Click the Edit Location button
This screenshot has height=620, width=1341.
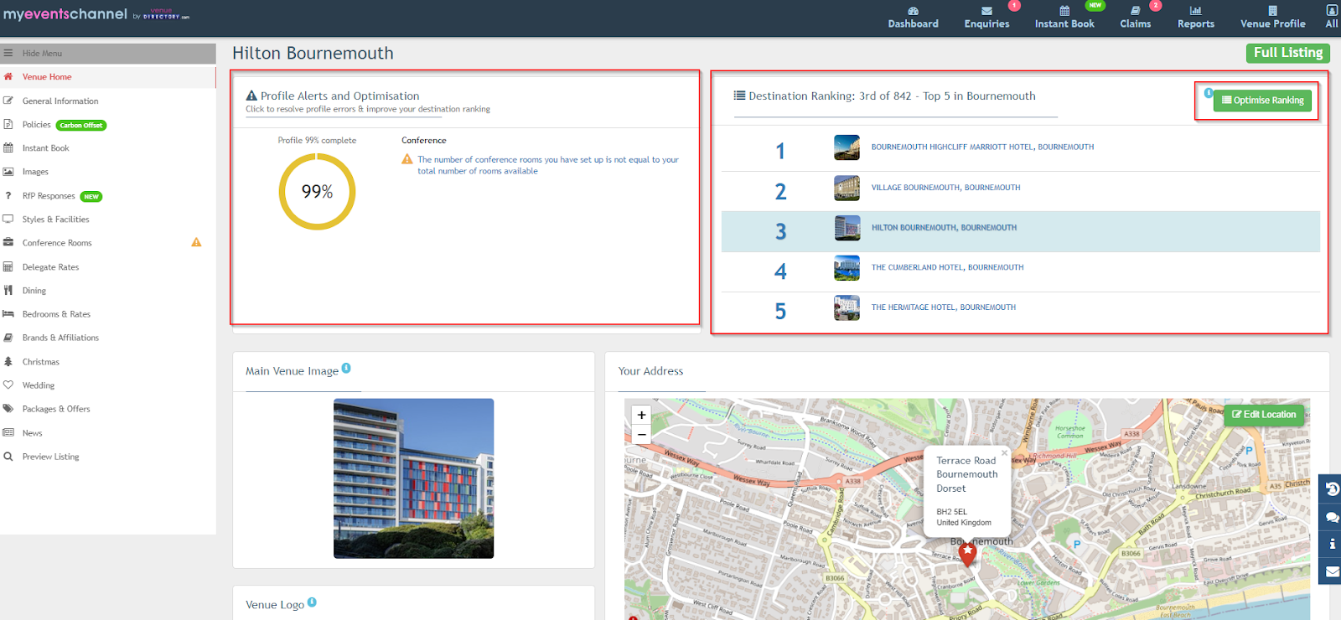1264,415
